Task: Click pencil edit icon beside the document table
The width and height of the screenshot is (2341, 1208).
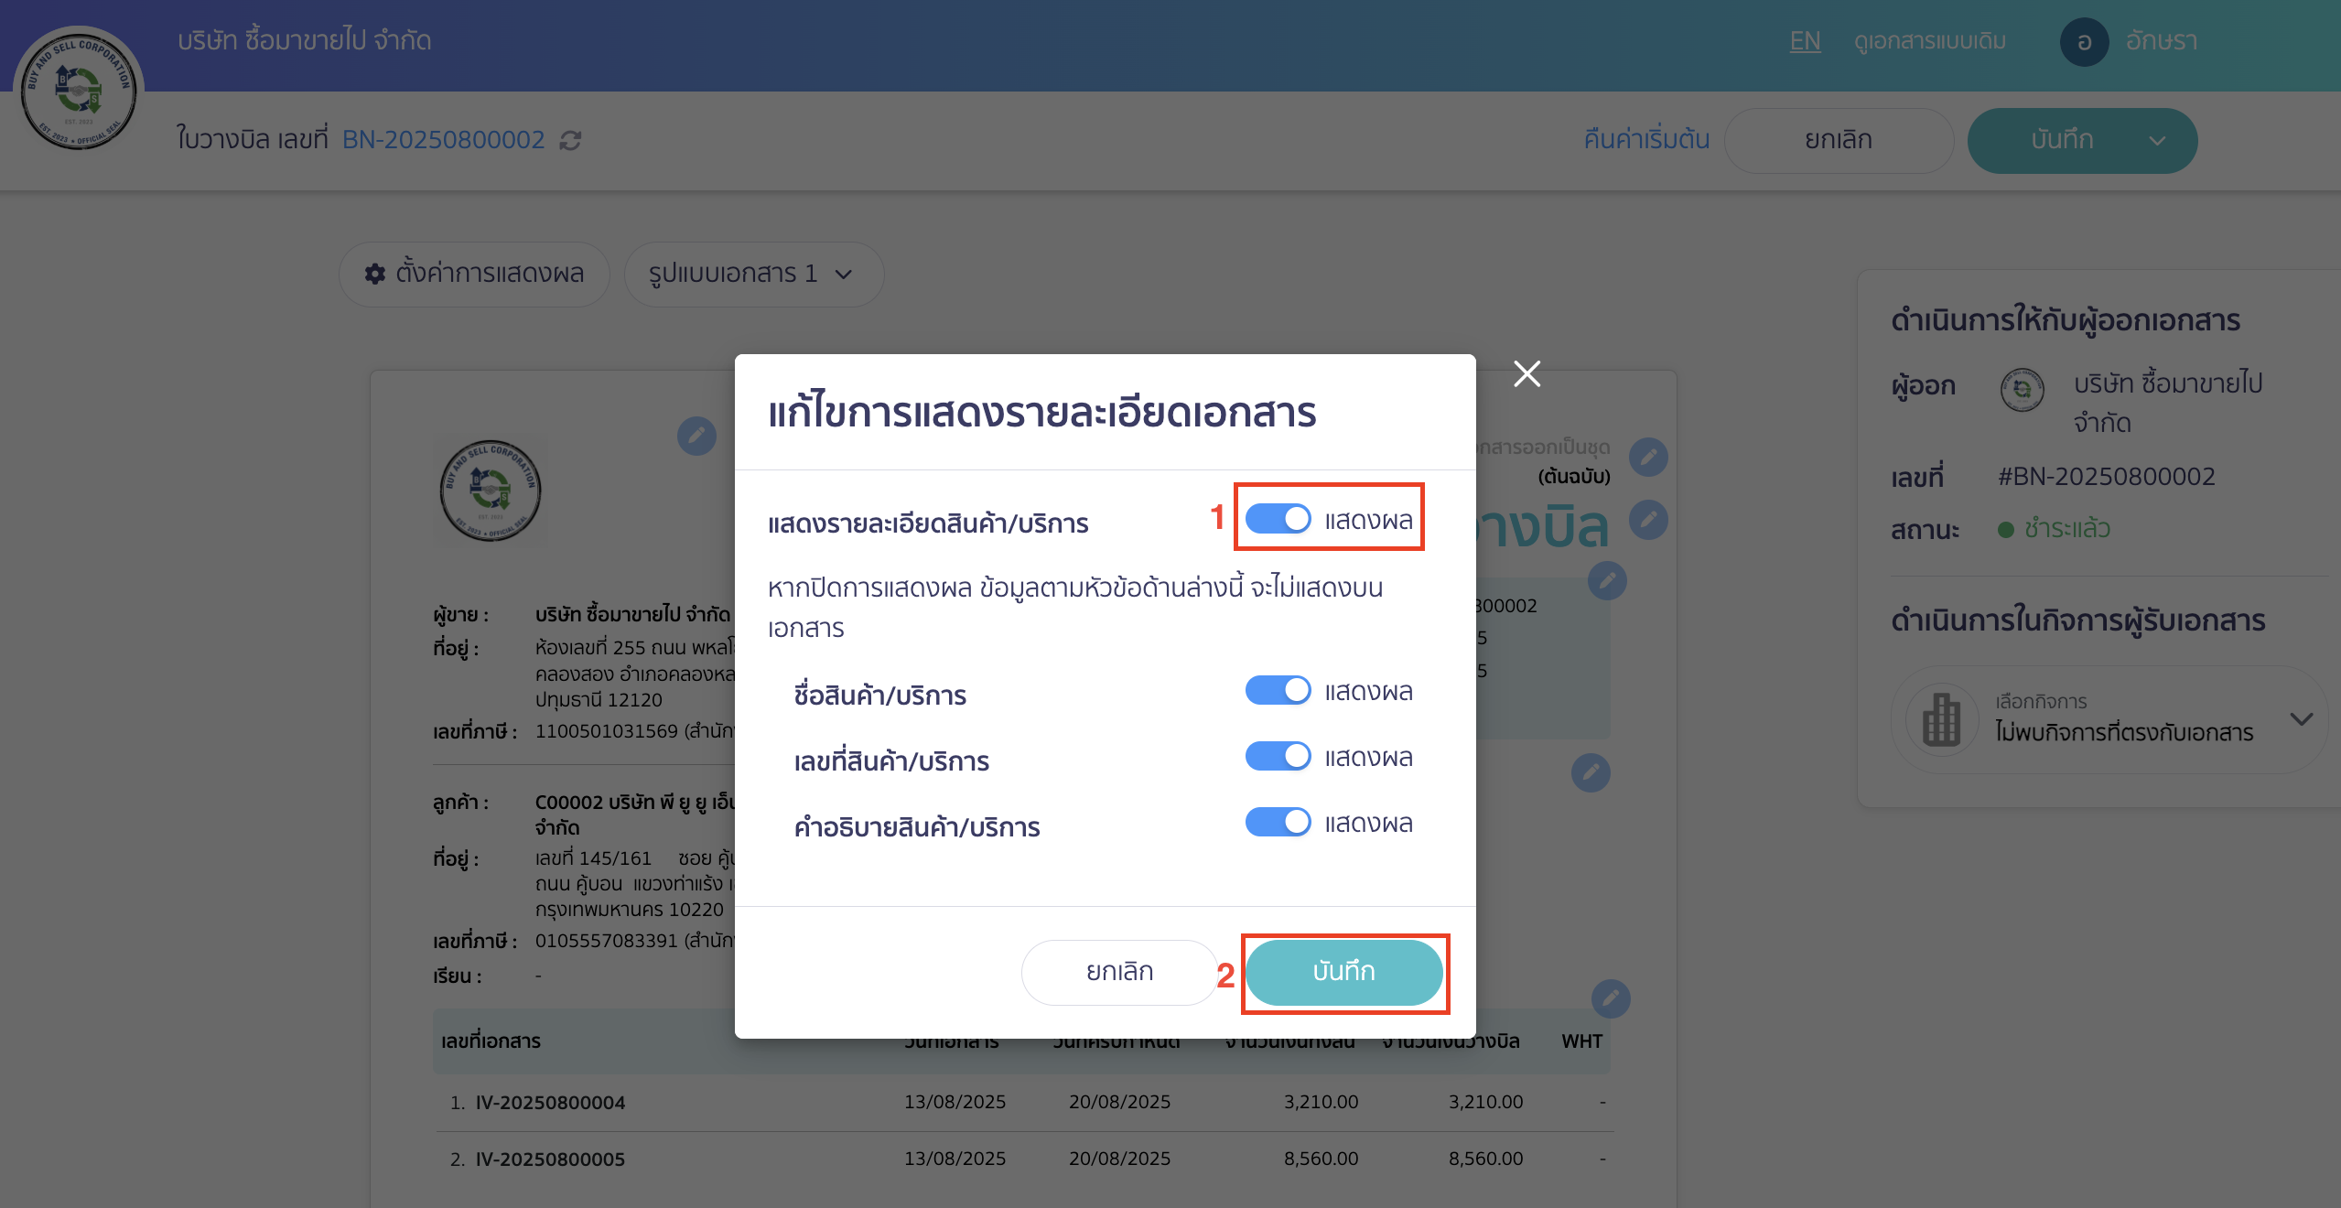Action: pos(1611,999)
